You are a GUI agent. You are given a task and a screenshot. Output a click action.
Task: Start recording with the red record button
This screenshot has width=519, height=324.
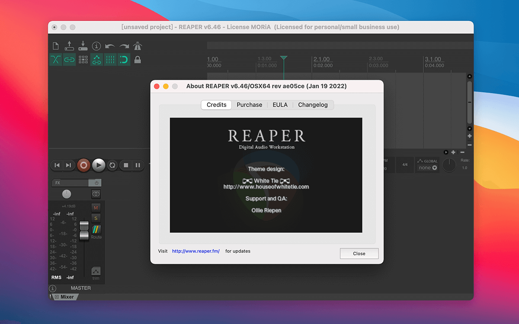83,165
